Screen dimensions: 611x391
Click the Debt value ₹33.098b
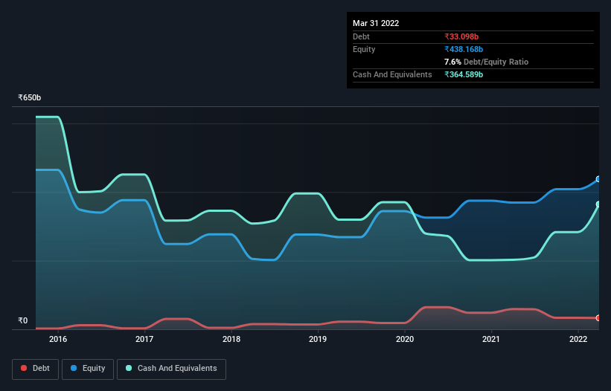pos(461,36)
